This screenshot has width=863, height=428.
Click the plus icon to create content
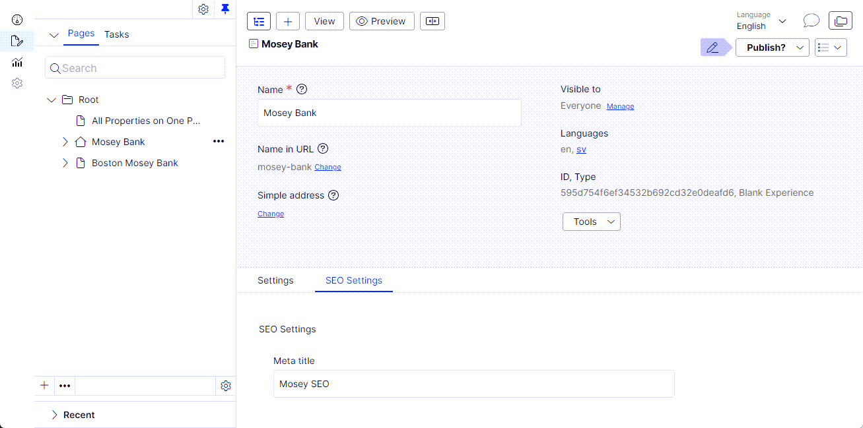tap(288, 21)
